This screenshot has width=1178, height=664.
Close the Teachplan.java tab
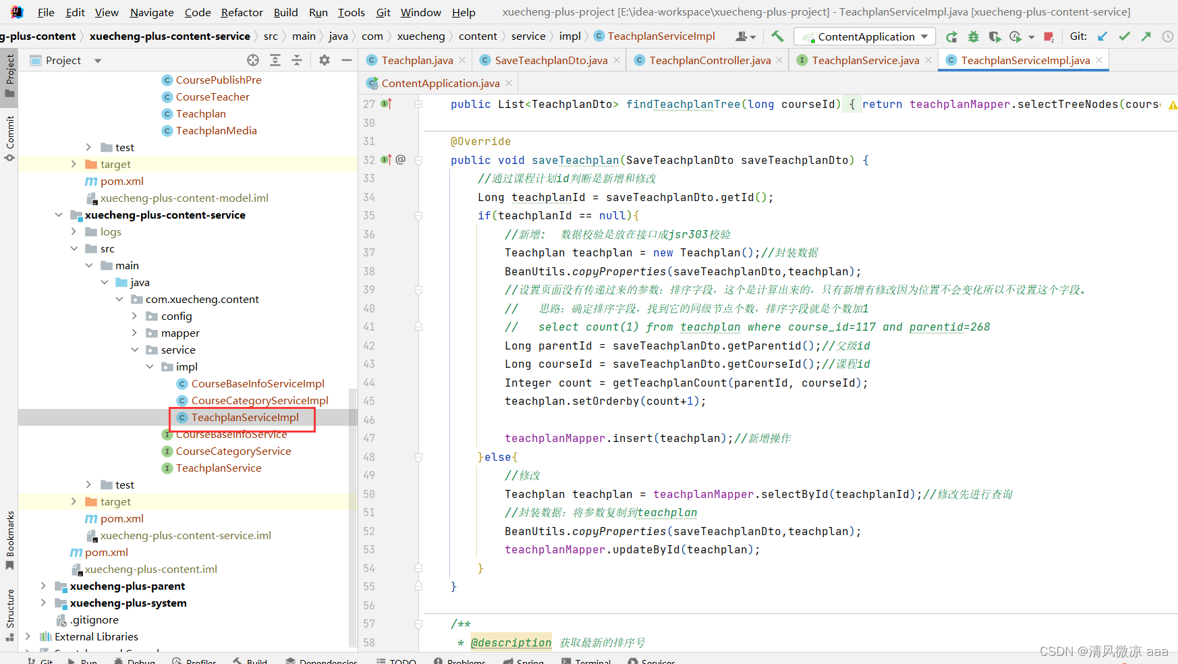(x=462, y=60)
